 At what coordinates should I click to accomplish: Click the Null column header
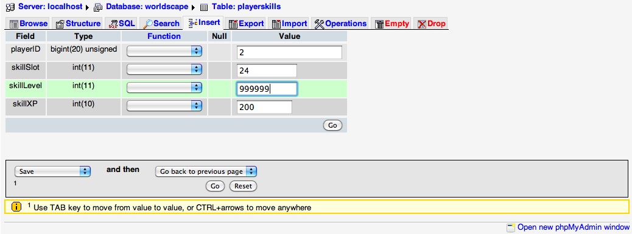(219, 36)
